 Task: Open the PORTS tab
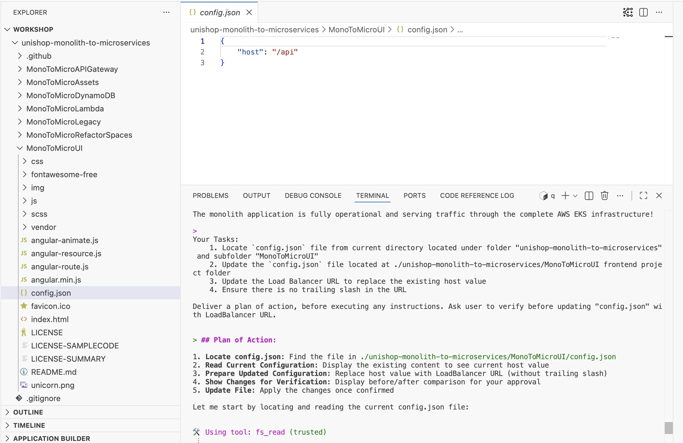point(415,196)
